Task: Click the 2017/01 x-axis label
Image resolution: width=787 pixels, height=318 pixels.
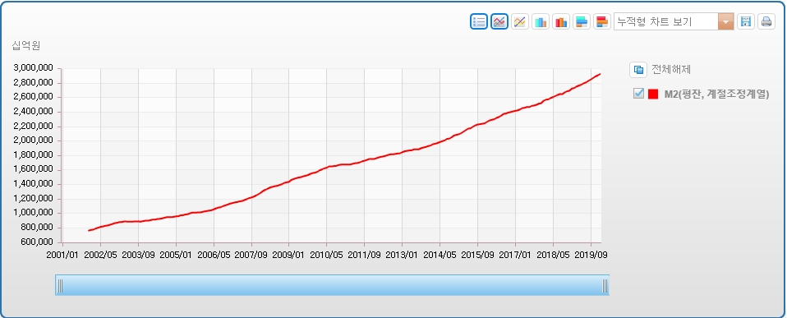Action: tap(515, 255)
